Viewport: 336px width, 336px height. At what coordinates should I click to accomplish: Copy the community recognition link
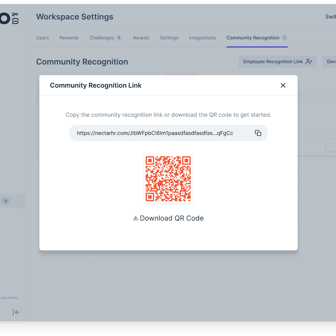[x=258, y=133]
